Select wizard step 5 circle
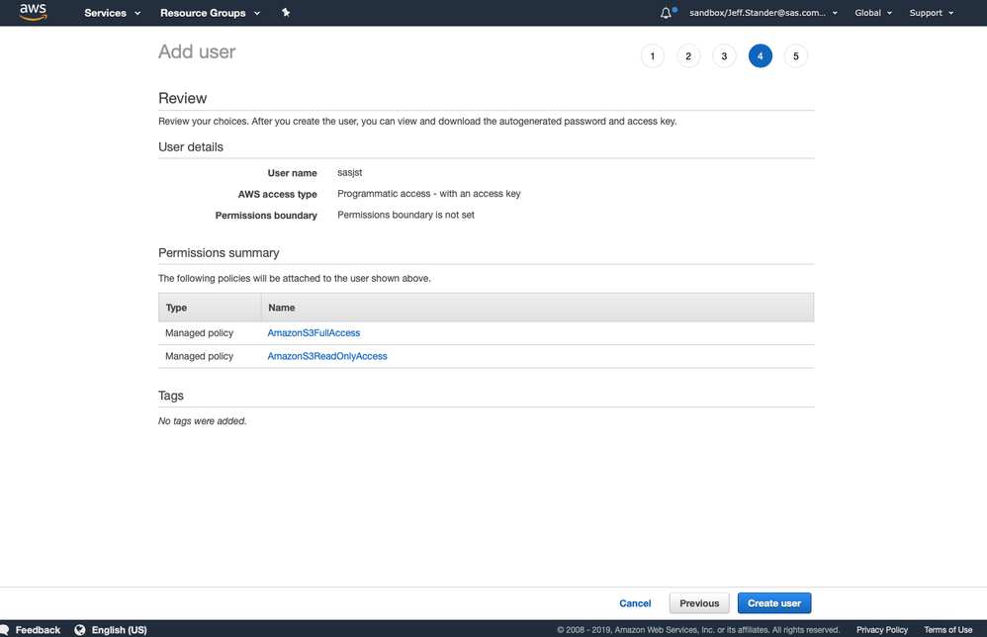 (x=796, y=56)
